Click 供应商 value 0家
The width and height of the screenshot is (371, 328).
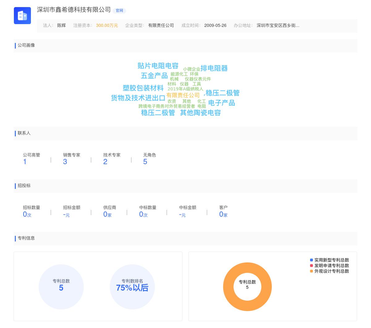point(107,215)
